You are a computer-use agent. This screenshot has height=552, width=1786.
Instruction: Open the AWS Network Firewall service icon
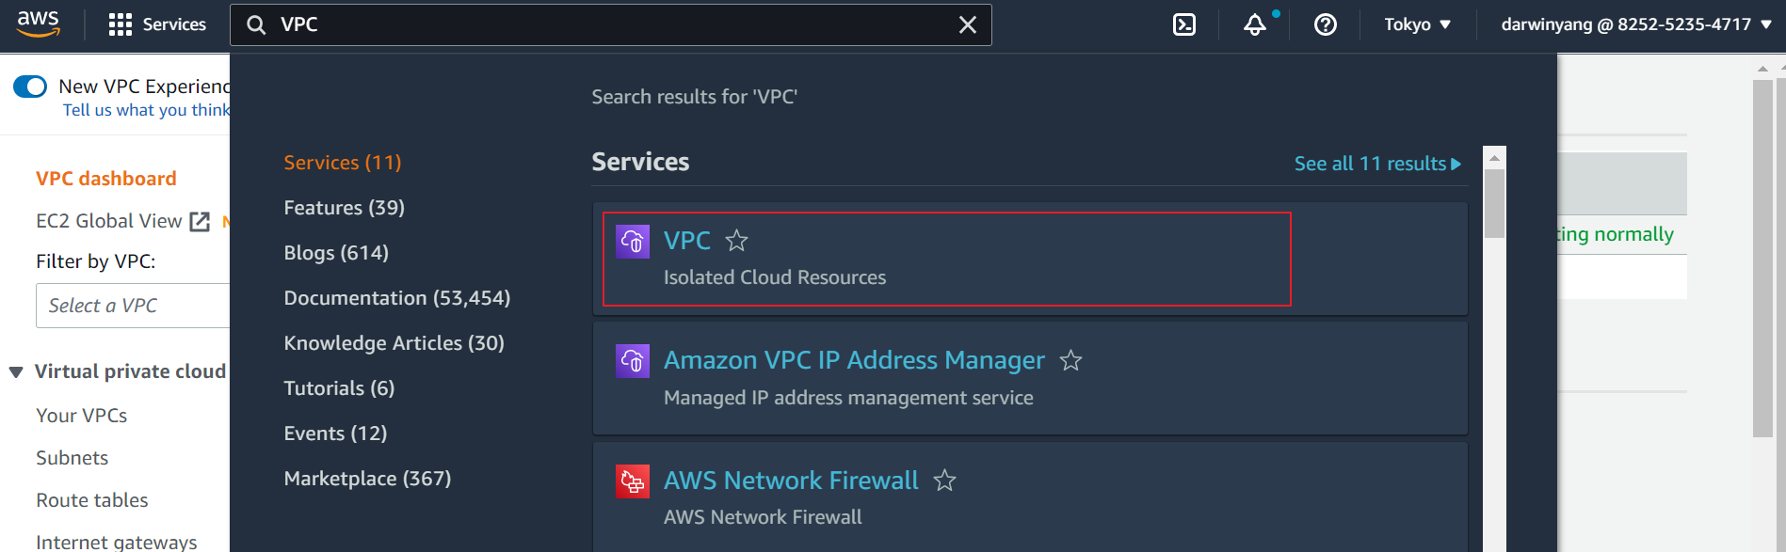(633, 481)
